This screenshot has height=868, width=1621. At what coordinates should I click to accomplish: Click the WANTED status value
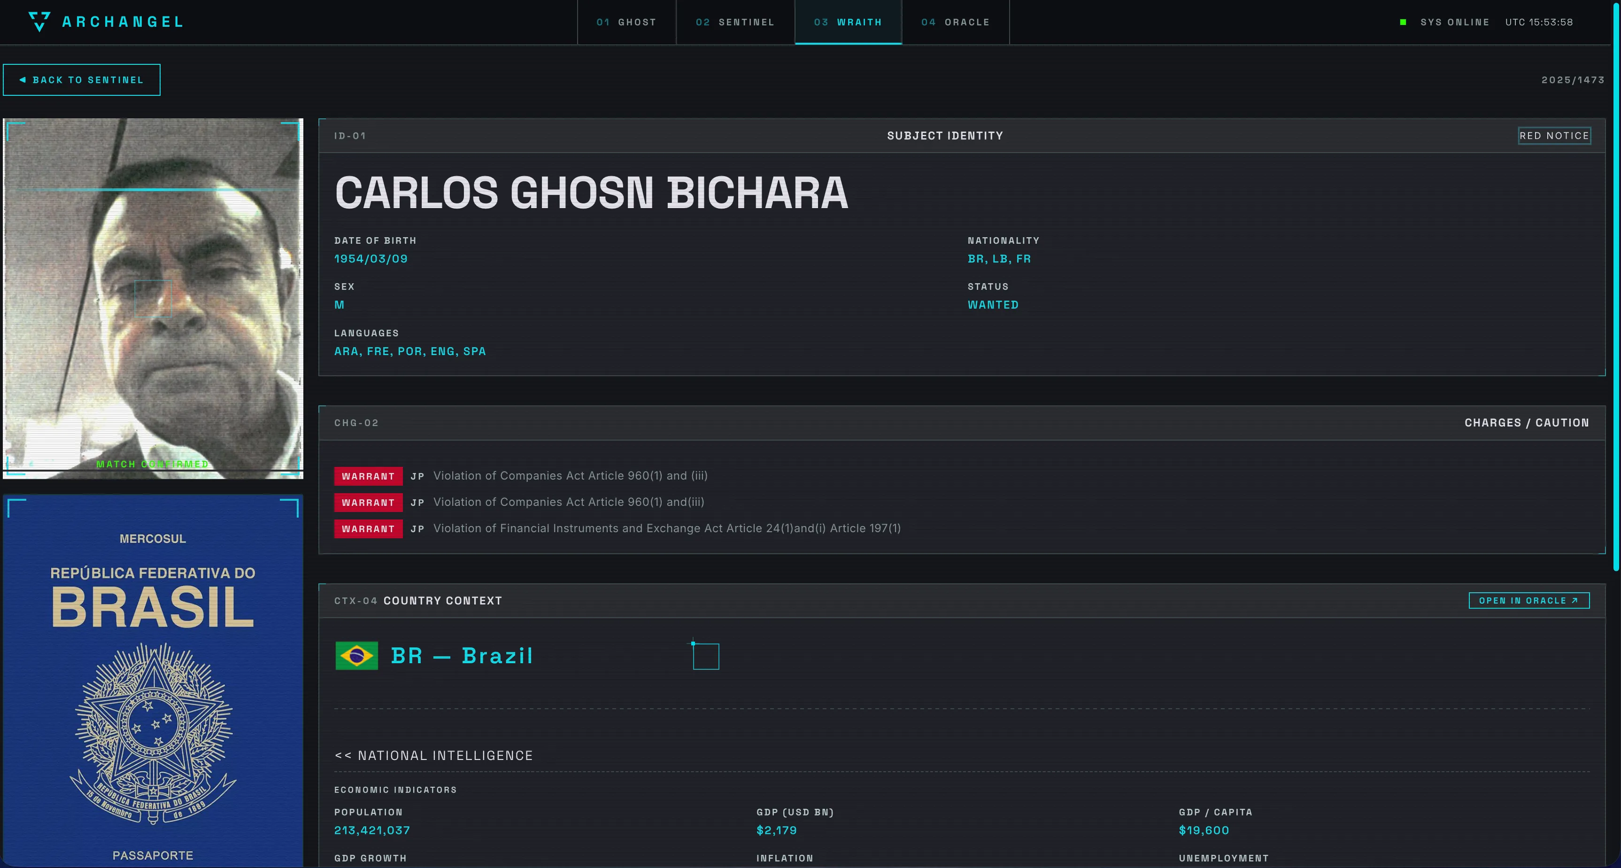coord(993,305)
